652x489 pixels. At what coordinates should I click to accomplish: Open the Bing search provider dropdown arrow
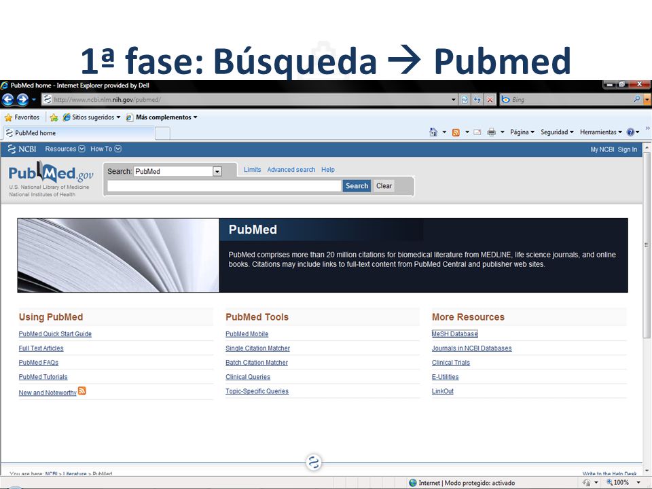(x=647, y=99)
